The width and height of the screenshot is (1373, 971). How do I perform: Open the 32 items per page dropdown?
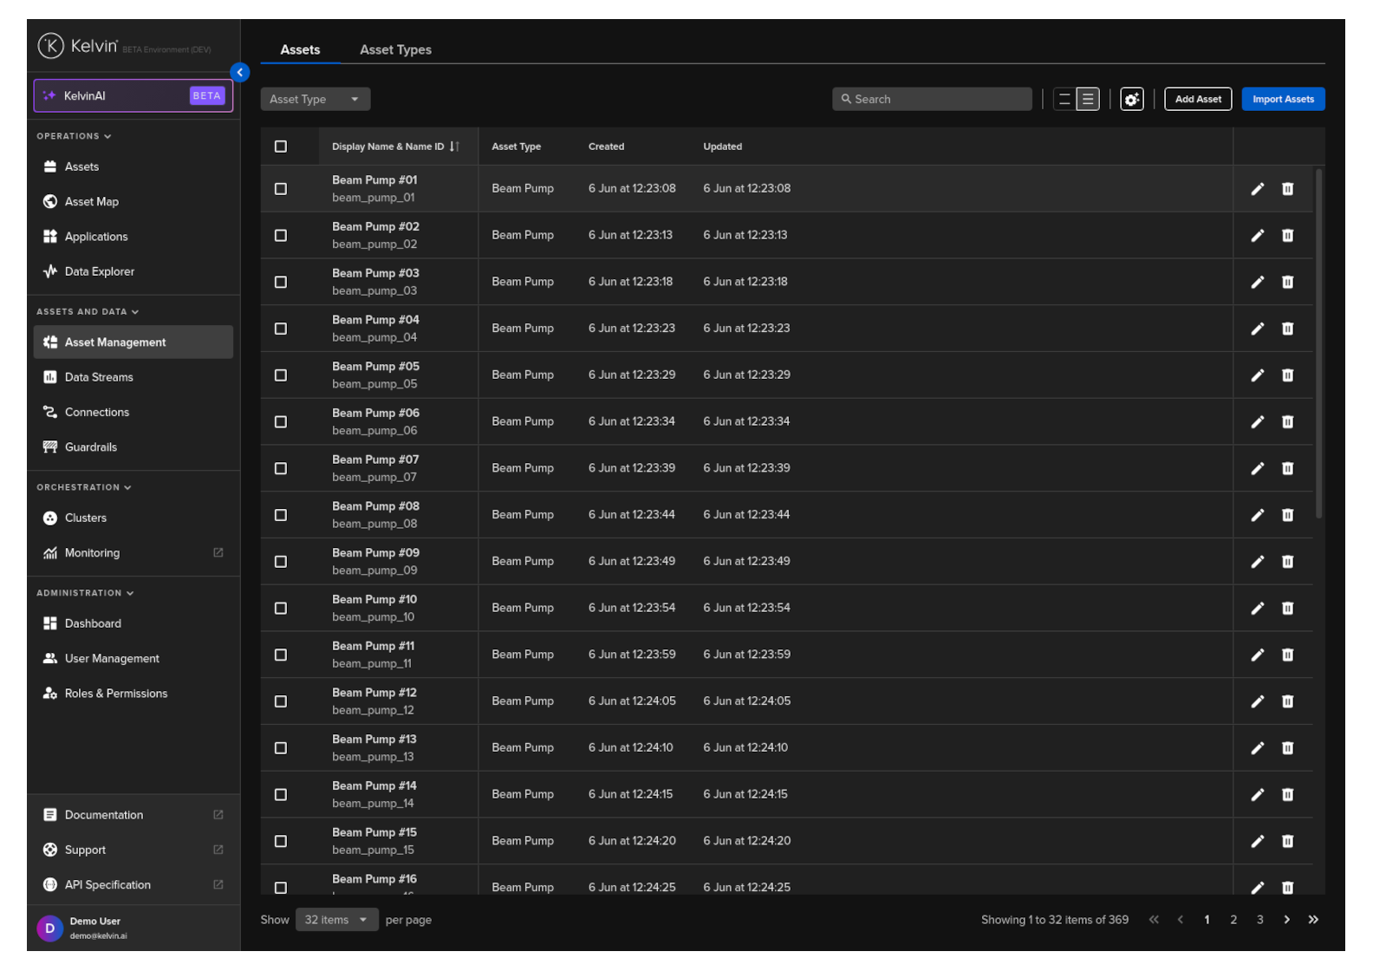click(x=336, y=920)
